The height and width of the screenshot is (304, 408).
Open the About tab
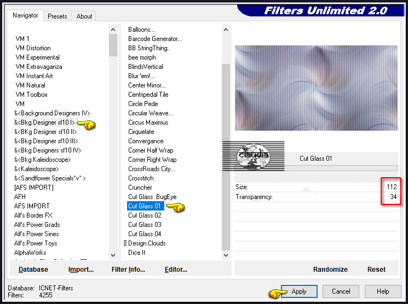point(84,16)
